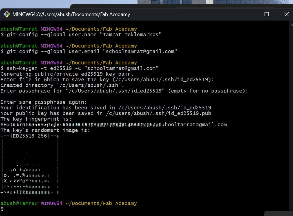The height and width of the screenshot is (216, 293).
Task: Click the git config user.email command line
Action: [x=89, y=51]
